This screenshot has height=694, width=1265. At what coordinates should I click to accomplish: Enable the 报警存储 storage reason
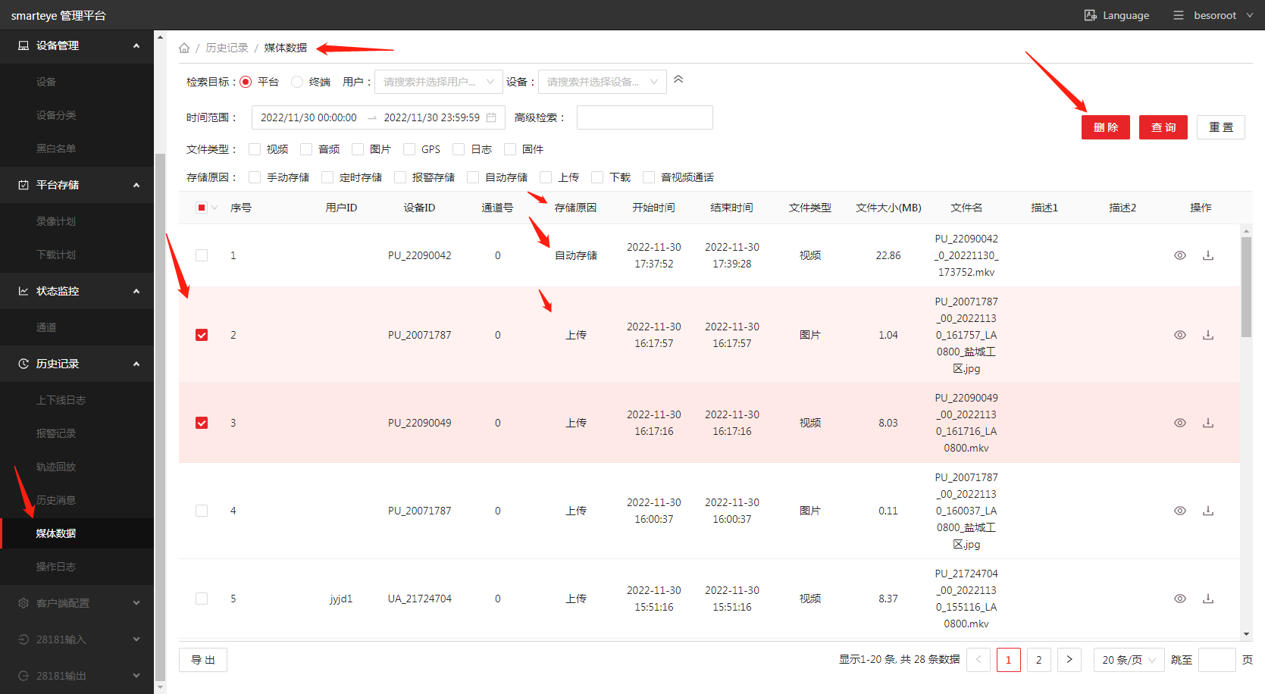click(x=400, y=177)
